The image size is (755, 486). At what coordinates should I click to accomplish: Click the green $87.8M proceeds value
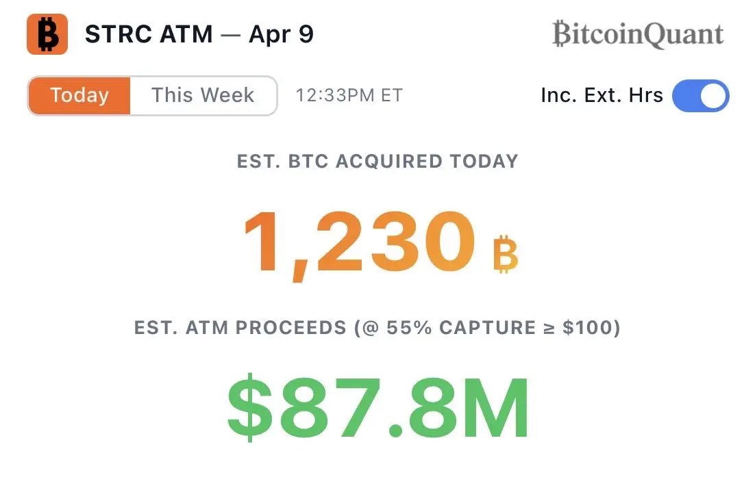[377, 408]
